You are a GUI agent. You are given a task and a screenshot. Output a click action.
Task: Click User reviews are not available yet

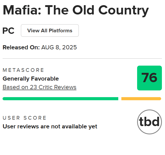point(50,127)
